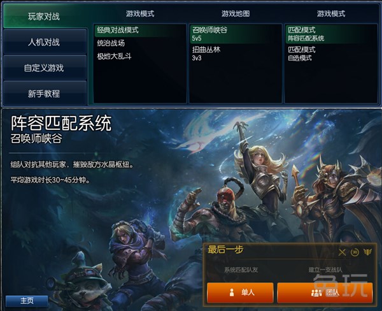Click the group icon on 团队 button
This screenshot has width=382, height=311.
pos(316,293)
